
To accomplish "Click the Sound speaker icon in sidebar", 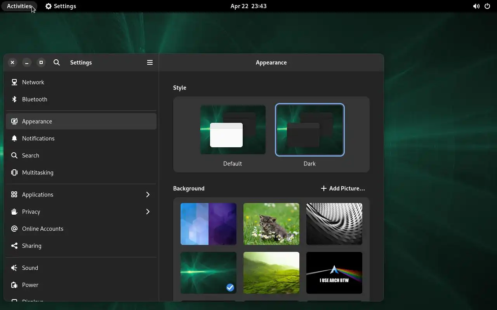I will [x=14, y=268].
